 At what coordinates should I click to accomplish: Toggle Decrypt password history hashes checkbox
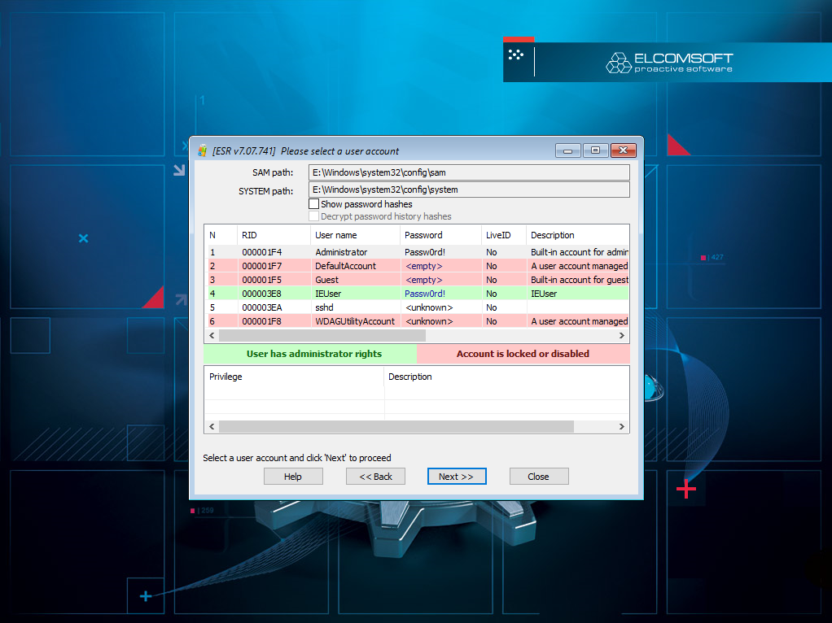click(x=314, y=216)
